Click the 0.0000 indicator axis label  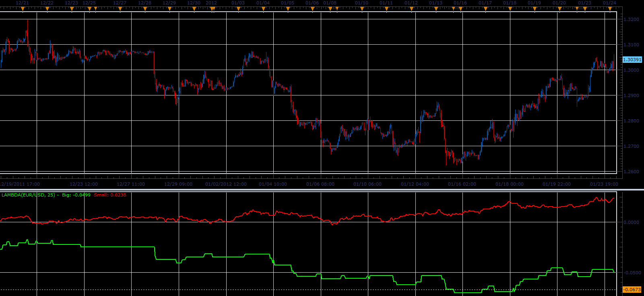coord(631,222)
